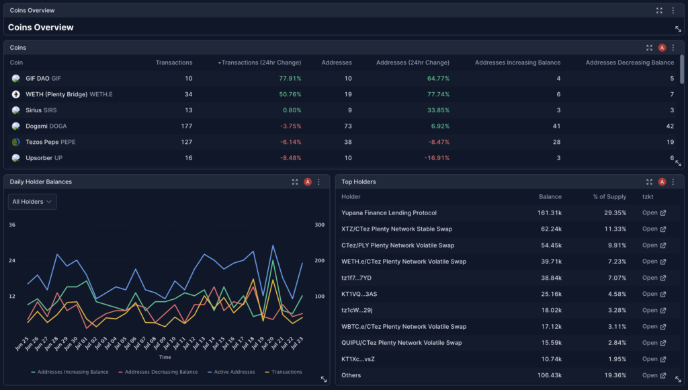Open tzkt link for tz1f7...7YD holder
Image resolution: width=688 pixels, height=390 pixels.
654,278
